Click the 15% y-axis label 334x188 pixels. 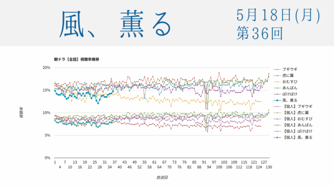pyautogui.click(x=46, y=90)
